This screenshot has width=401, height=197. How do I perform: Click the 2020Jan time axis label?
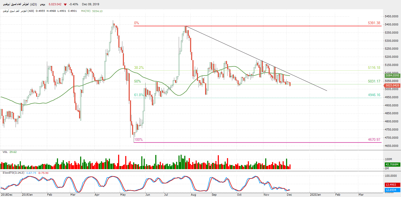(x=315, y=195)
